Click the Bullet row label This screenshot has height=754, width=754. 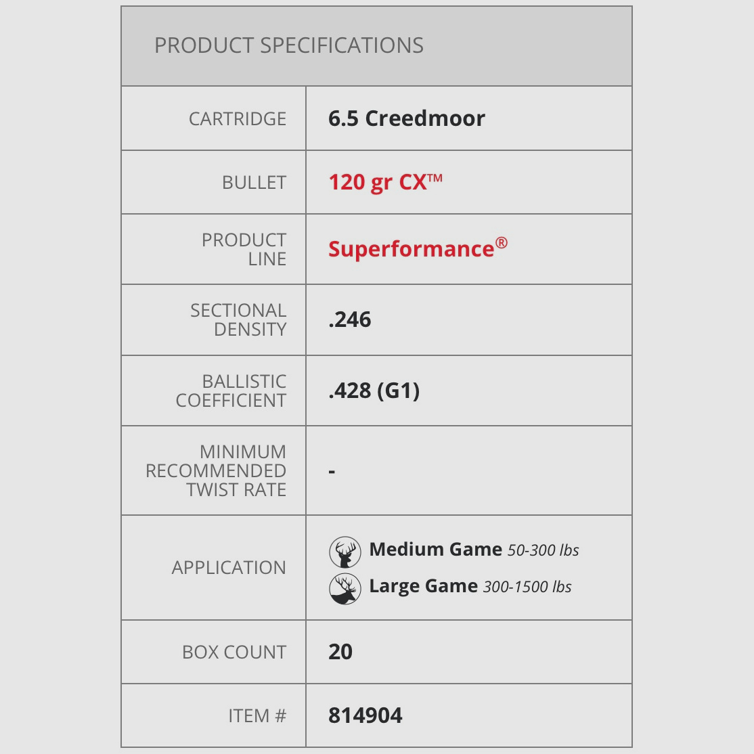tap(254, 183)
